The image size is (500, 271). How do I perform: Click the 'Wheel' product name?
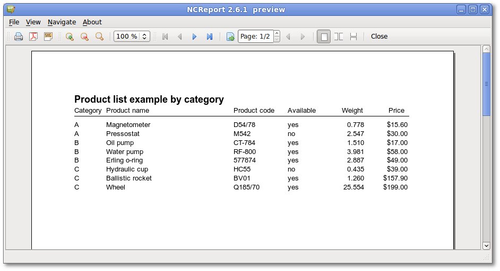(115, 187)
